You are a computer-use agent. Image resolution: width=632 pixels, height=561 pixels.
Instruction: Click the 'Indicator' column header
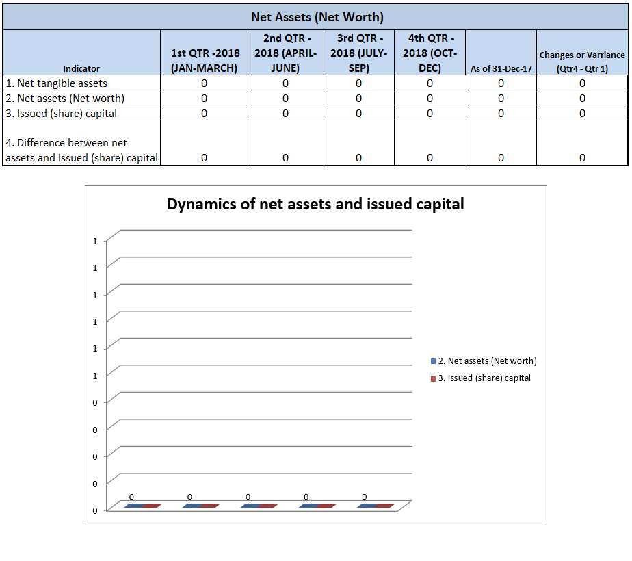click(81, 68)
